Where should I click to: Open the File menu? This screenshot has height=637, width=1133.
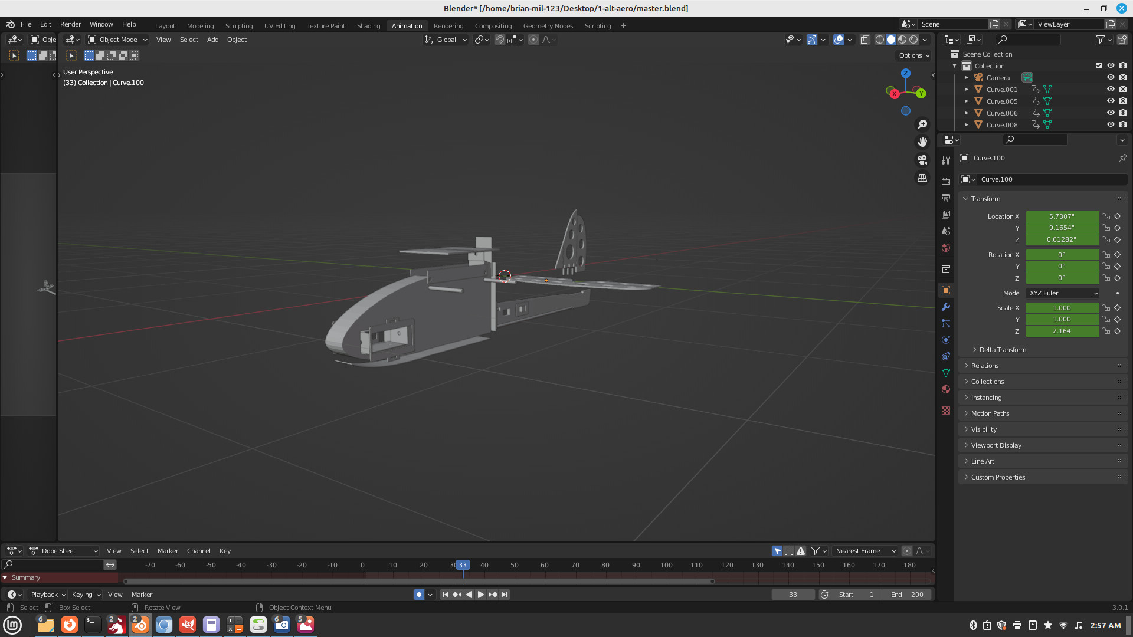pyautogui.click(x=26, y=24)
